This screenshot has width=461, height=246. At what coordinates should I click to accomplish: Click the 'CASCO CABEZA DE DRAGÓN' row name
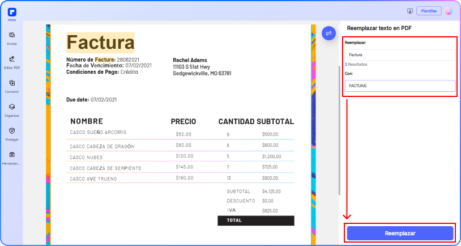coord(102,147)
